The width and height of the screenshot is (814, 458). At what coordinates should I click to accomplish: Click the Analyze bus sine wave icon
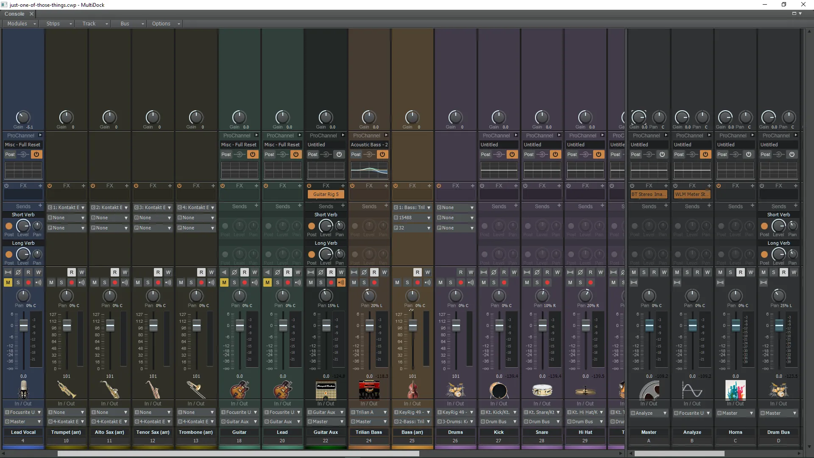coord(692,390)
